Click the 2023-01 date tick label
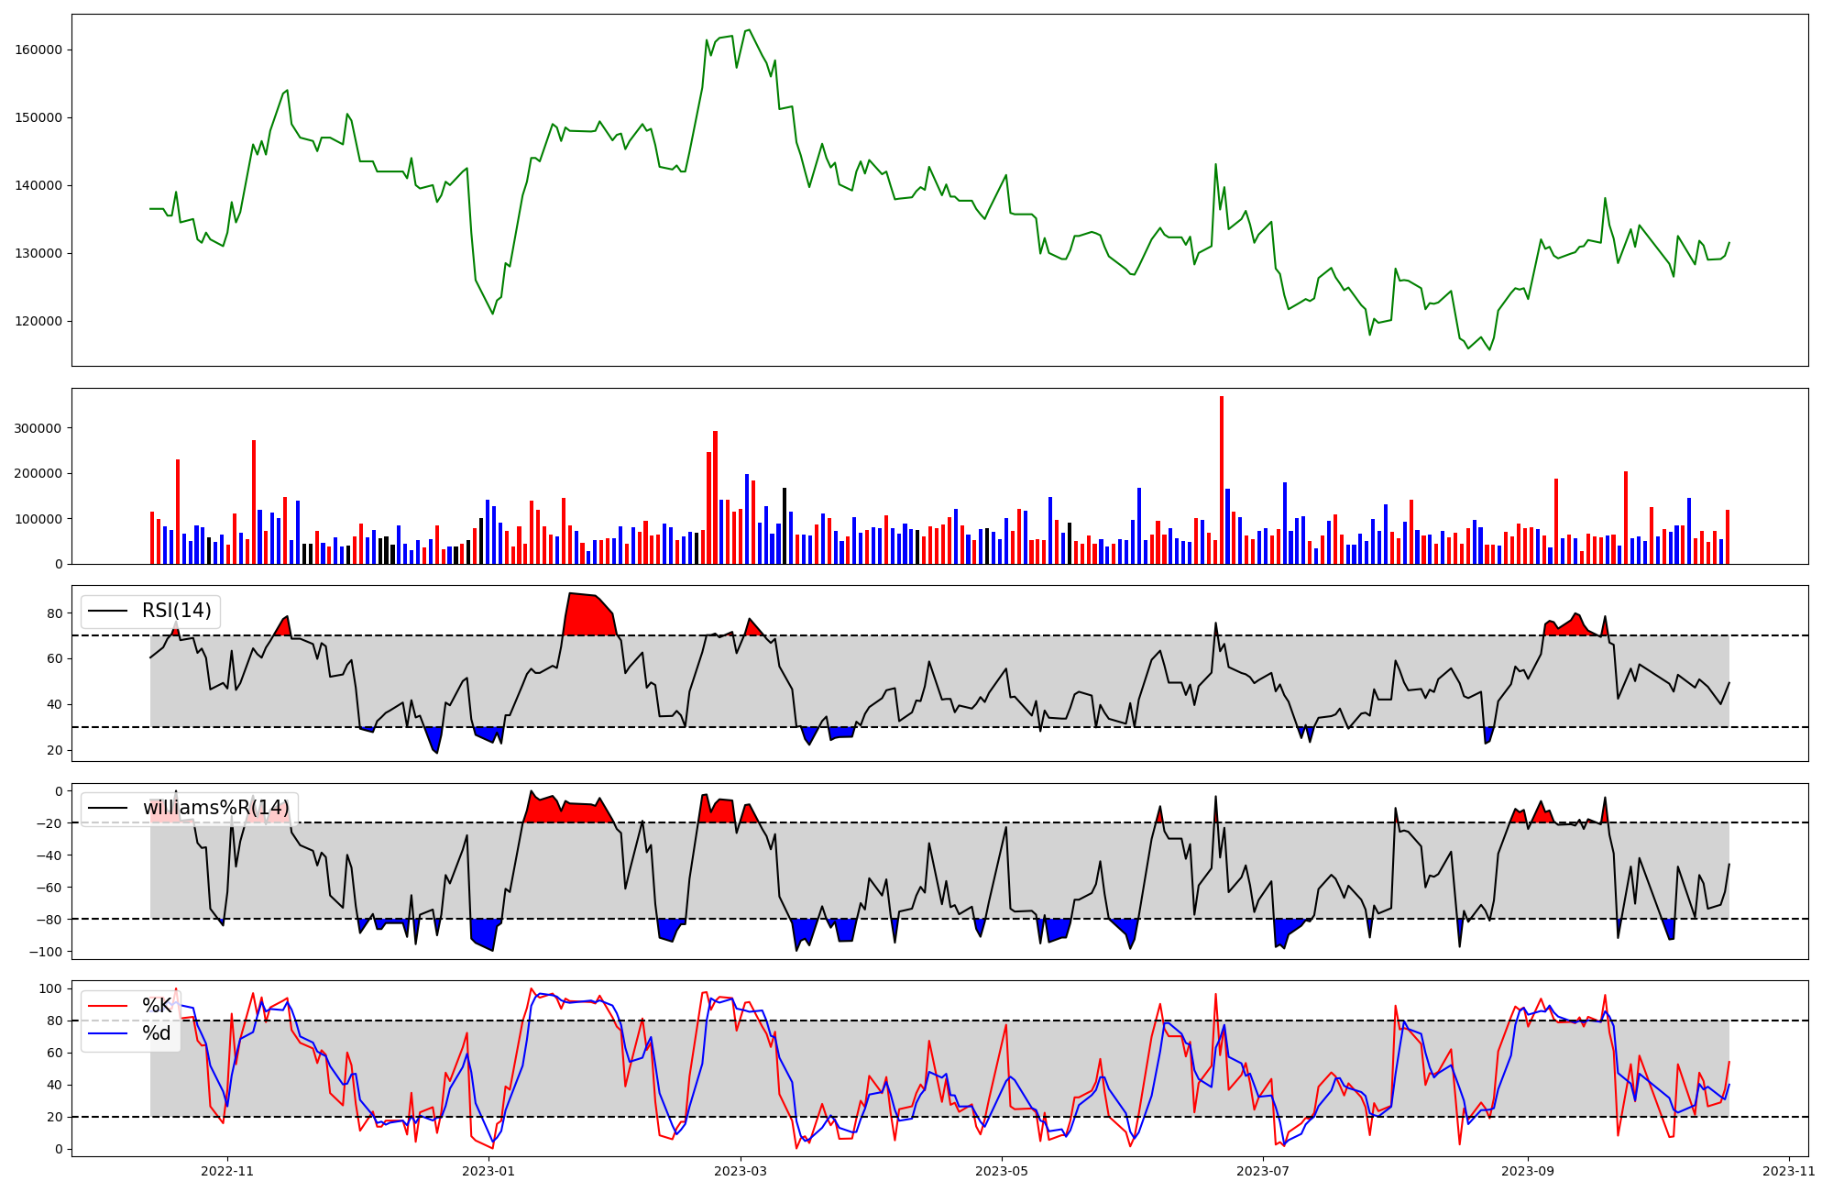Image resolution: width=1833 pixels, height=1192 pixels. point(488,1171)
